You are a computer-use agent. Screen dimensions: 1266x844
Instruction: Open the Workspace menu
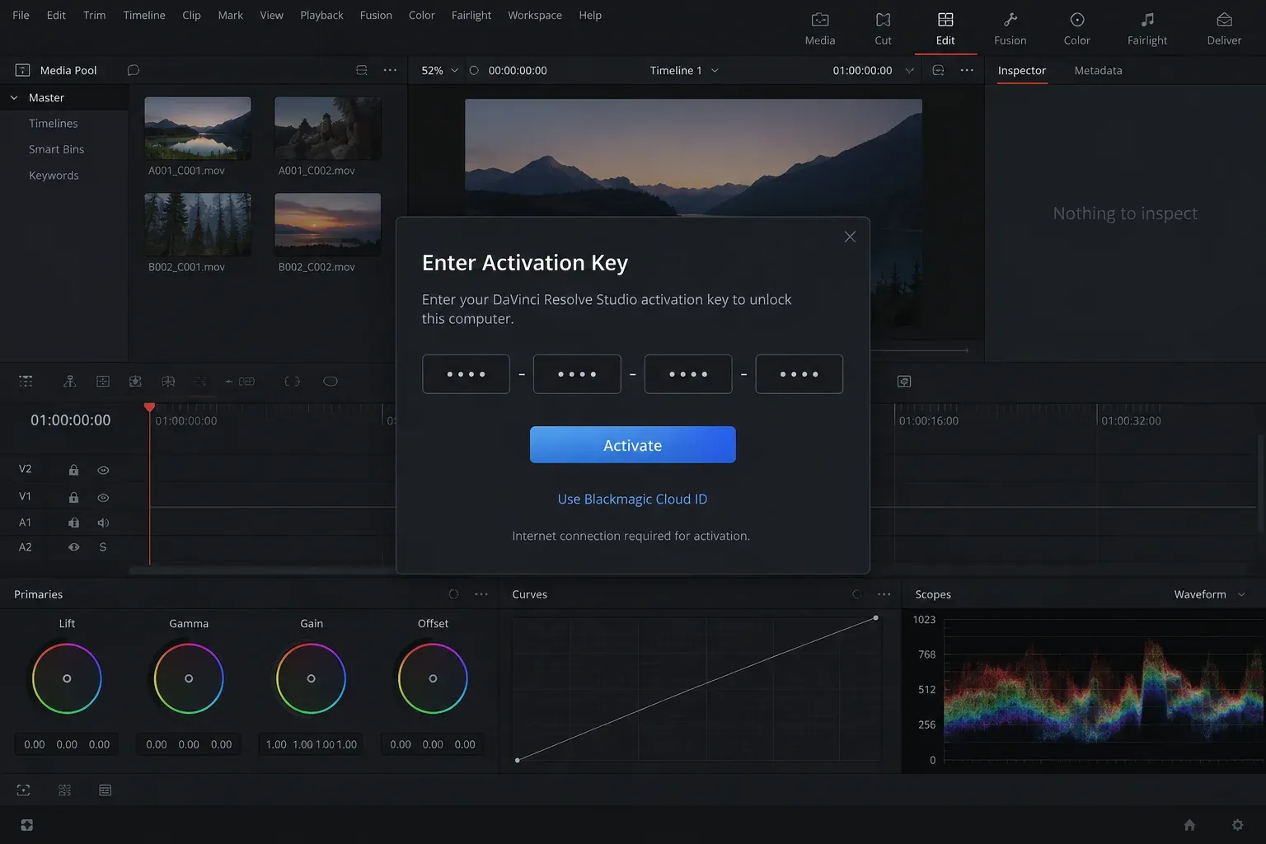[x=535, y=15]
